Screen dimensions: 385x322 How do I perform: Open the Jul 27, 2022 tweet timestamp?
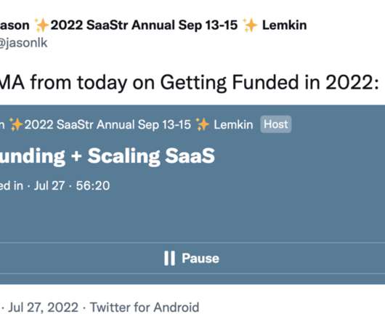(x=43, y=307)
